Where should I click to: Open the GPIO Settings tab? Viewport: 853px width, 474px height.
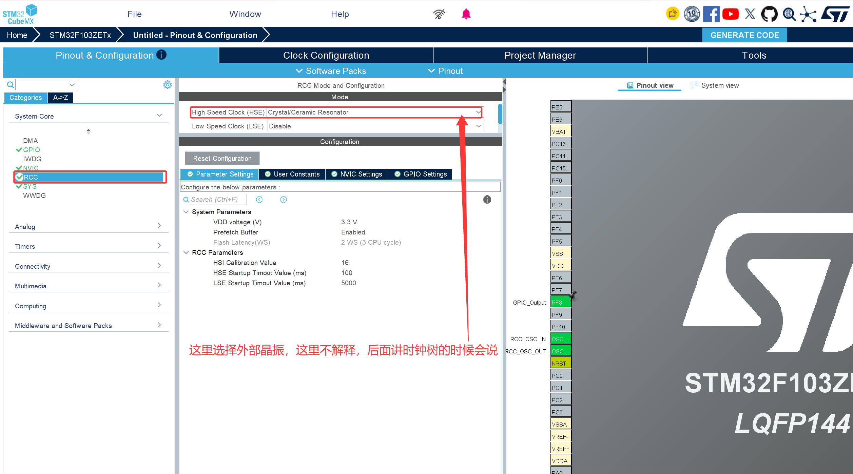420,174
